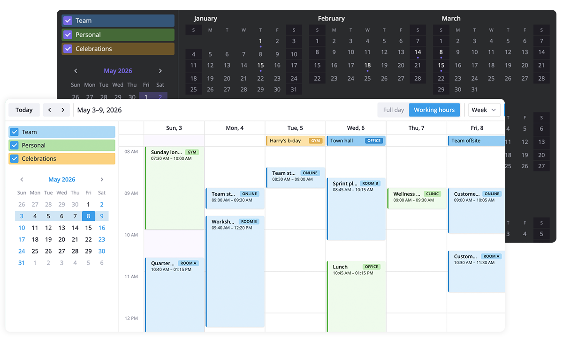
Task: Select January 1 in dark year view
Action: (x=260, y=41)
